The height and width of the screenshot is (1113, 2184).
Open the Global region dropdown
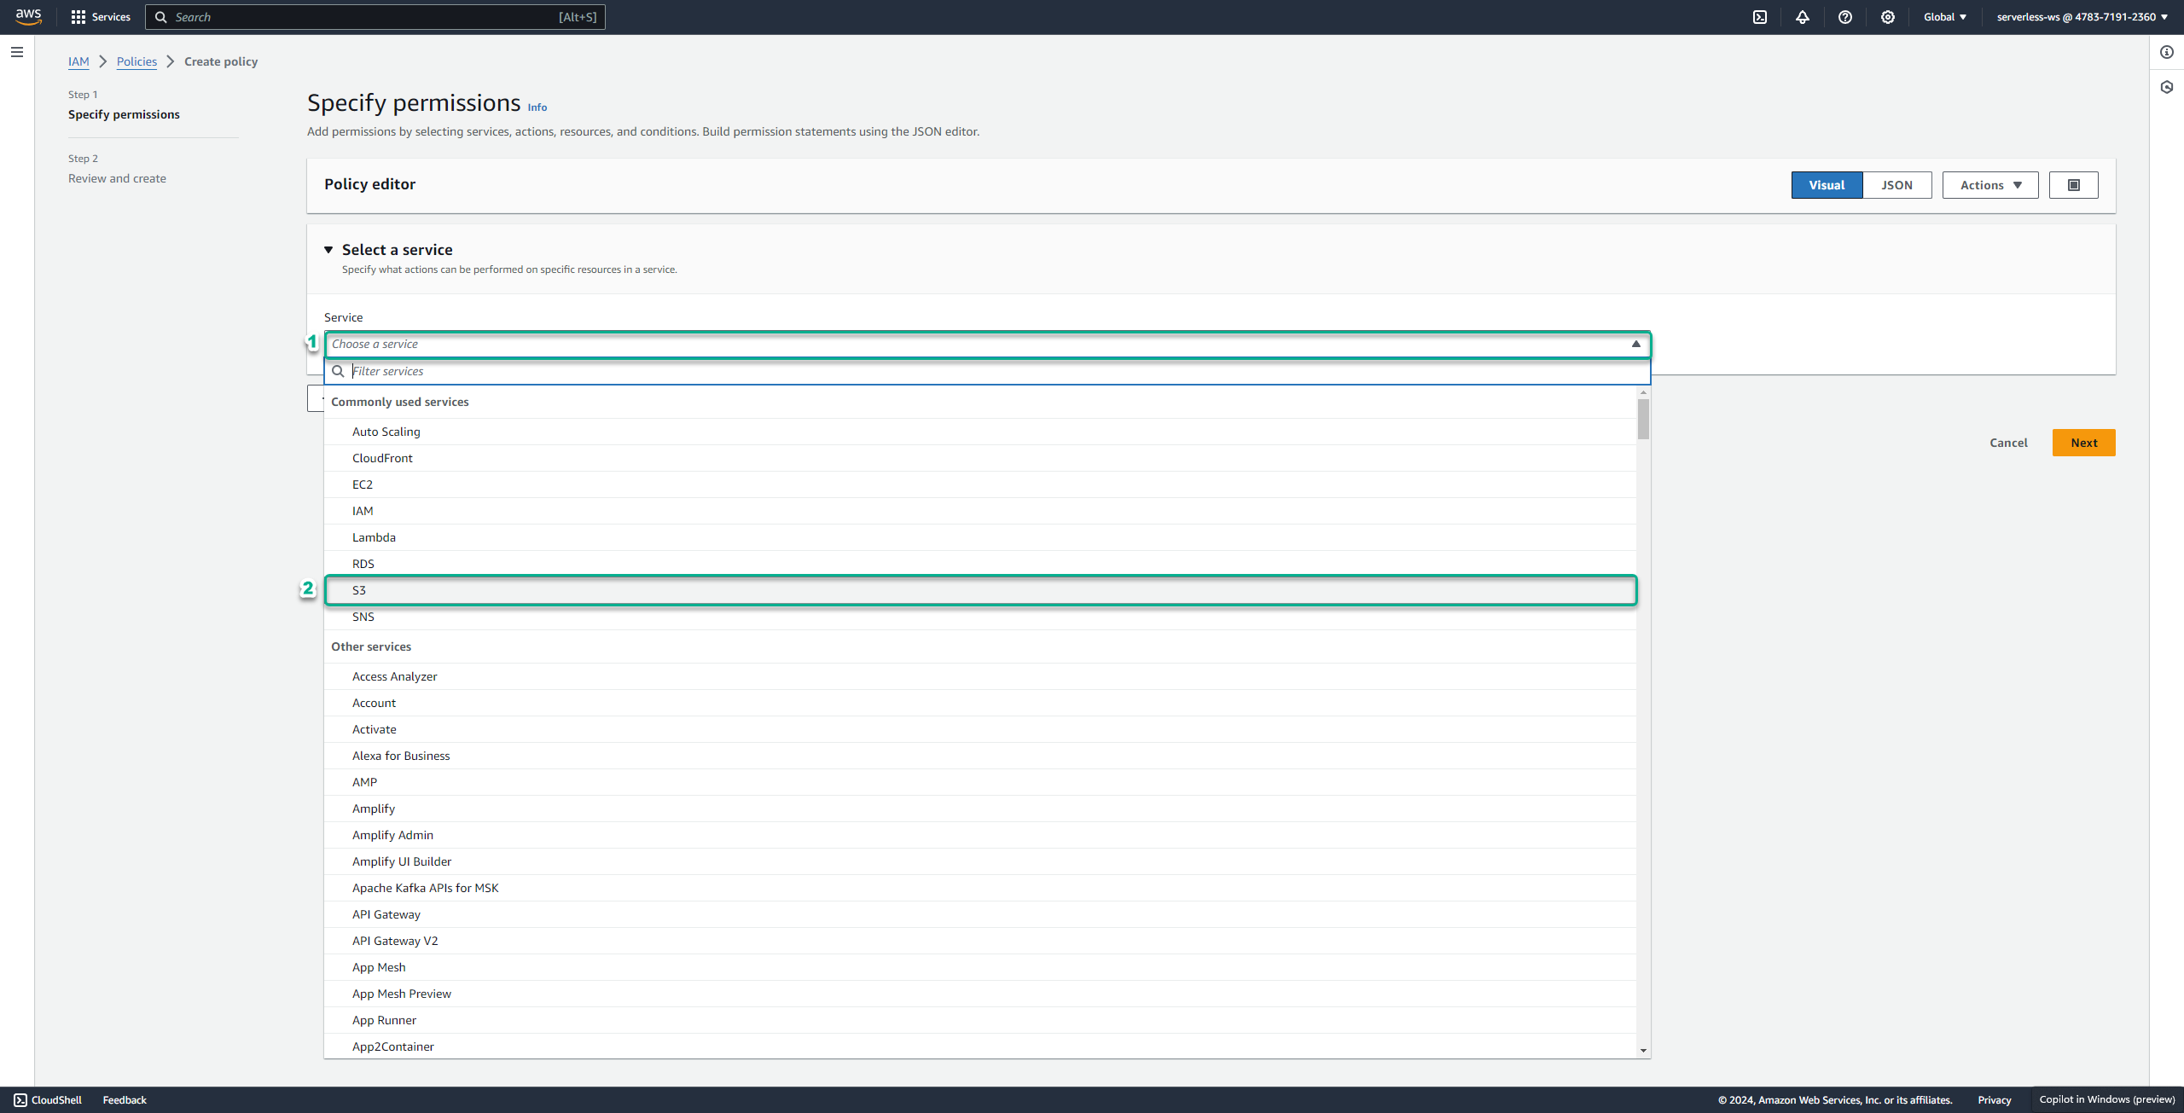(1945, 17)
